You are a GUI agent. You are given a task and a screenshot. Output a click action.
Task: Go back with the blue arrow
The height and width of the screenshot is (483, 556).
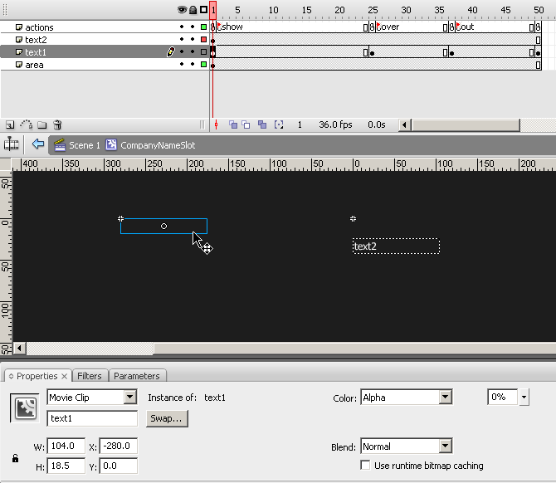click(37, 144)
